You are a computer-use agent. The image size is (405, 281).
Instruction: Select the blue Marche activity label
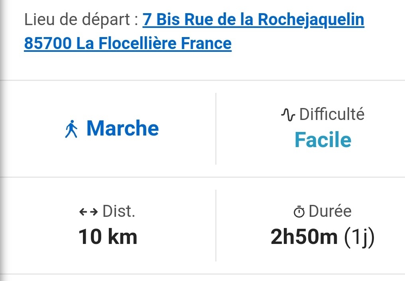tap(122, 128)
